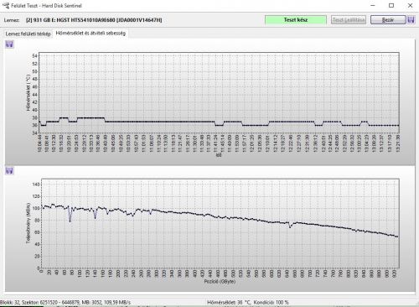Viewport: 419px width, 307px height.
Task: Click the green Teszt kész status indicator
Action: coord(296,20)
